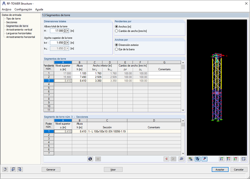Image resolution: width=250 pixels, height=179 pixels.
Task: Click the up arrow of the sections table scrollbar
Action: tap(183, 121)
